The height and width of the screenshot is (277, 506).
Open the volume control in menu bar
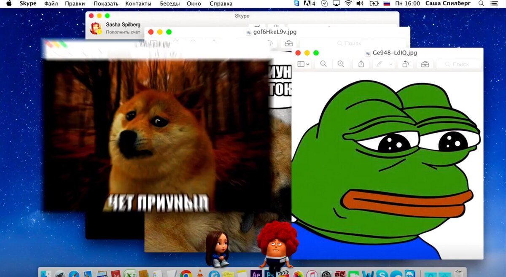(360, 3)
